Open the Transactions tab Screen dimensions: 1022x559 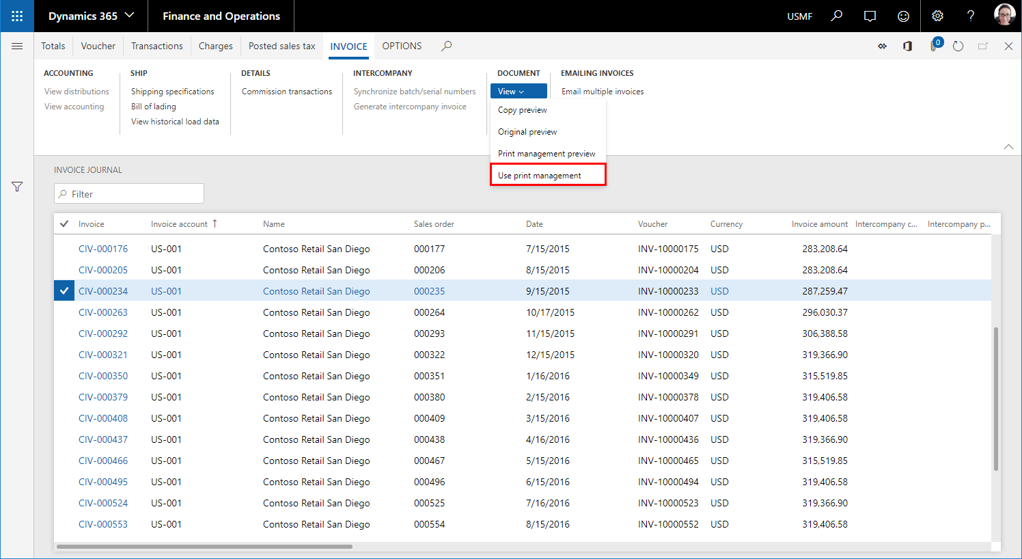pos(157,46)
